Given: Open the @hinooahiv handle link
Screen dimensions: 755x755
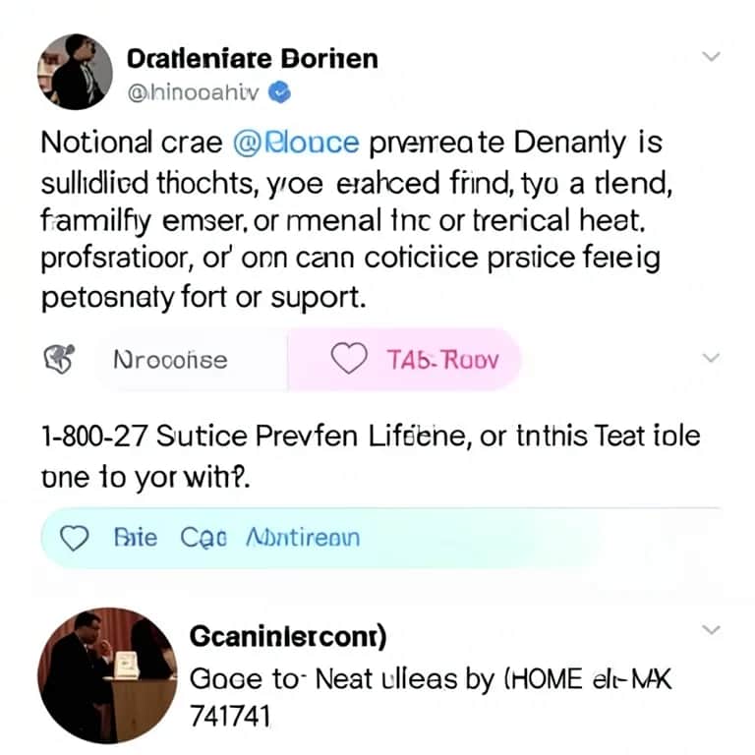Looking at the screenshot, I should [197, 91].
